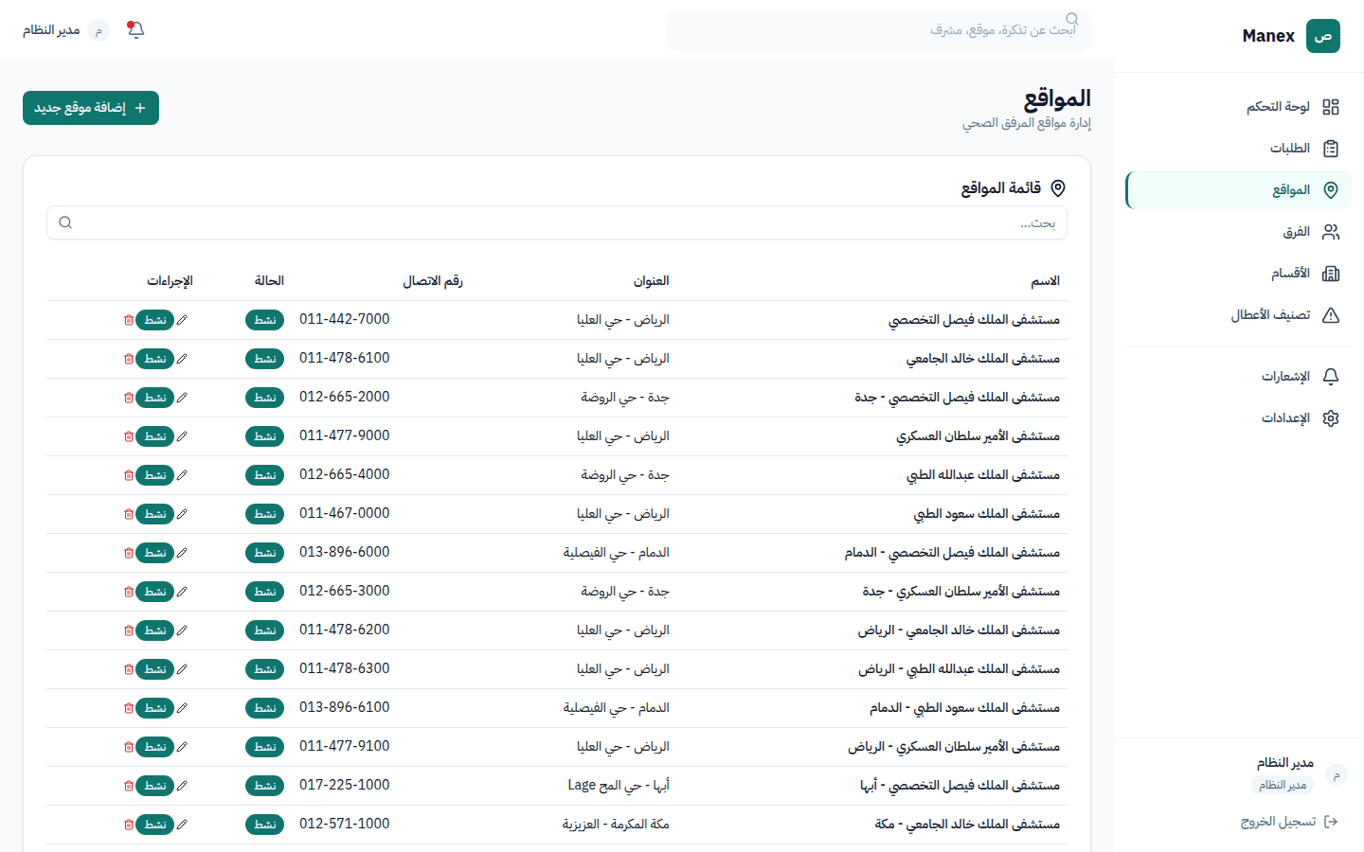Click the name مستشفى الملك سعود الطبي - الدمام
The image size is (1364, 852).
coord(964,708)
